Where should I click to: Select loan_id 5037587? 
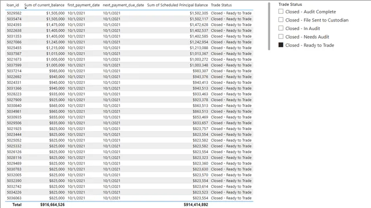14,54
